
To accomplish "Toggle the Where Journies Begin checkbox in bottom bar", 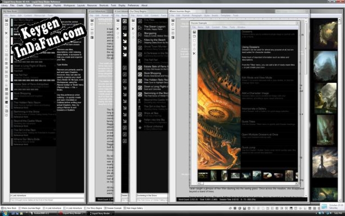I will (20, 208).
